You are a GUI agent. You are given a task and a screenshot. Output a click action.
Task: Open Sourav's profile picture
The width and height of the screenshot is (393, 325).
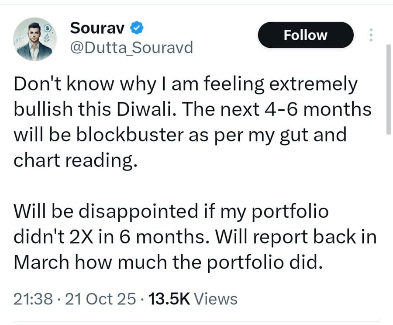point(33,40)
